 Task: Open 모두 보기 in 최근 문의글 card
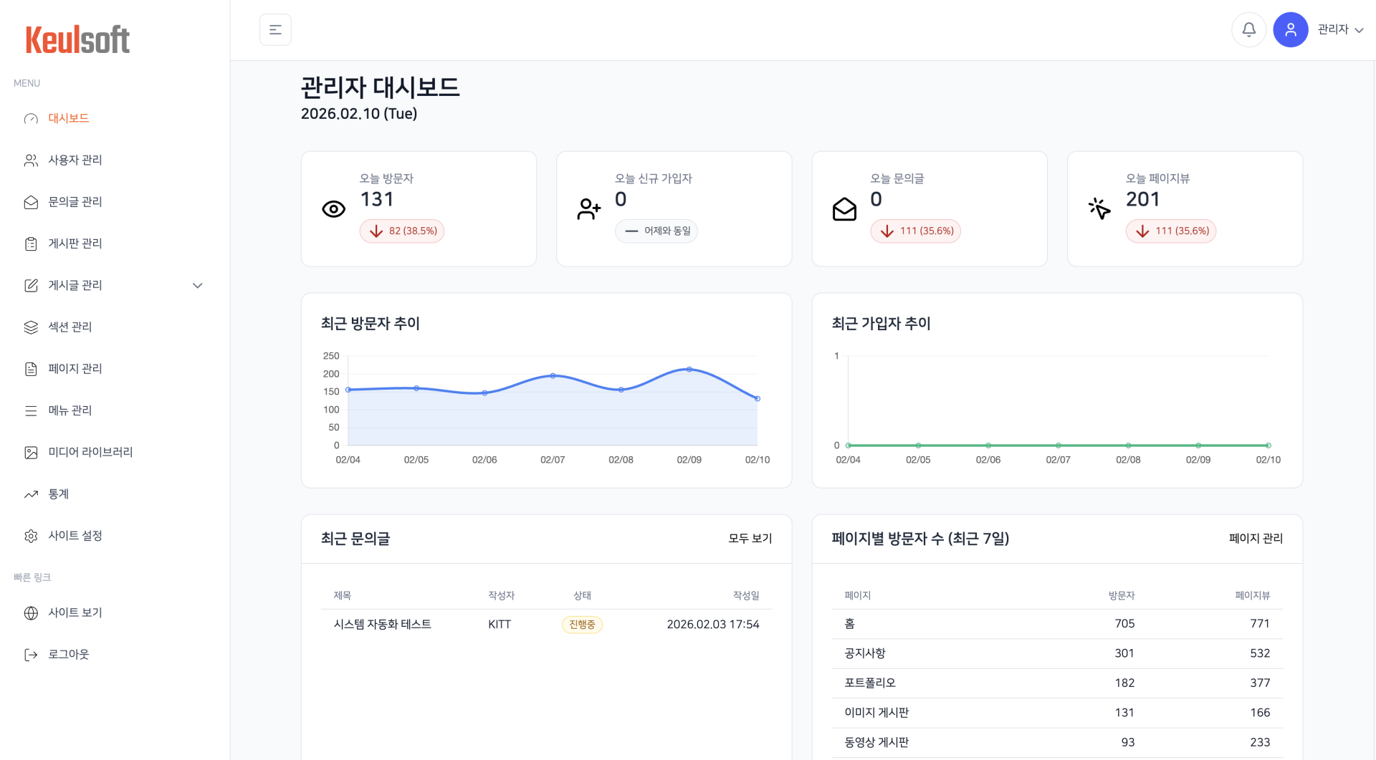748,539
